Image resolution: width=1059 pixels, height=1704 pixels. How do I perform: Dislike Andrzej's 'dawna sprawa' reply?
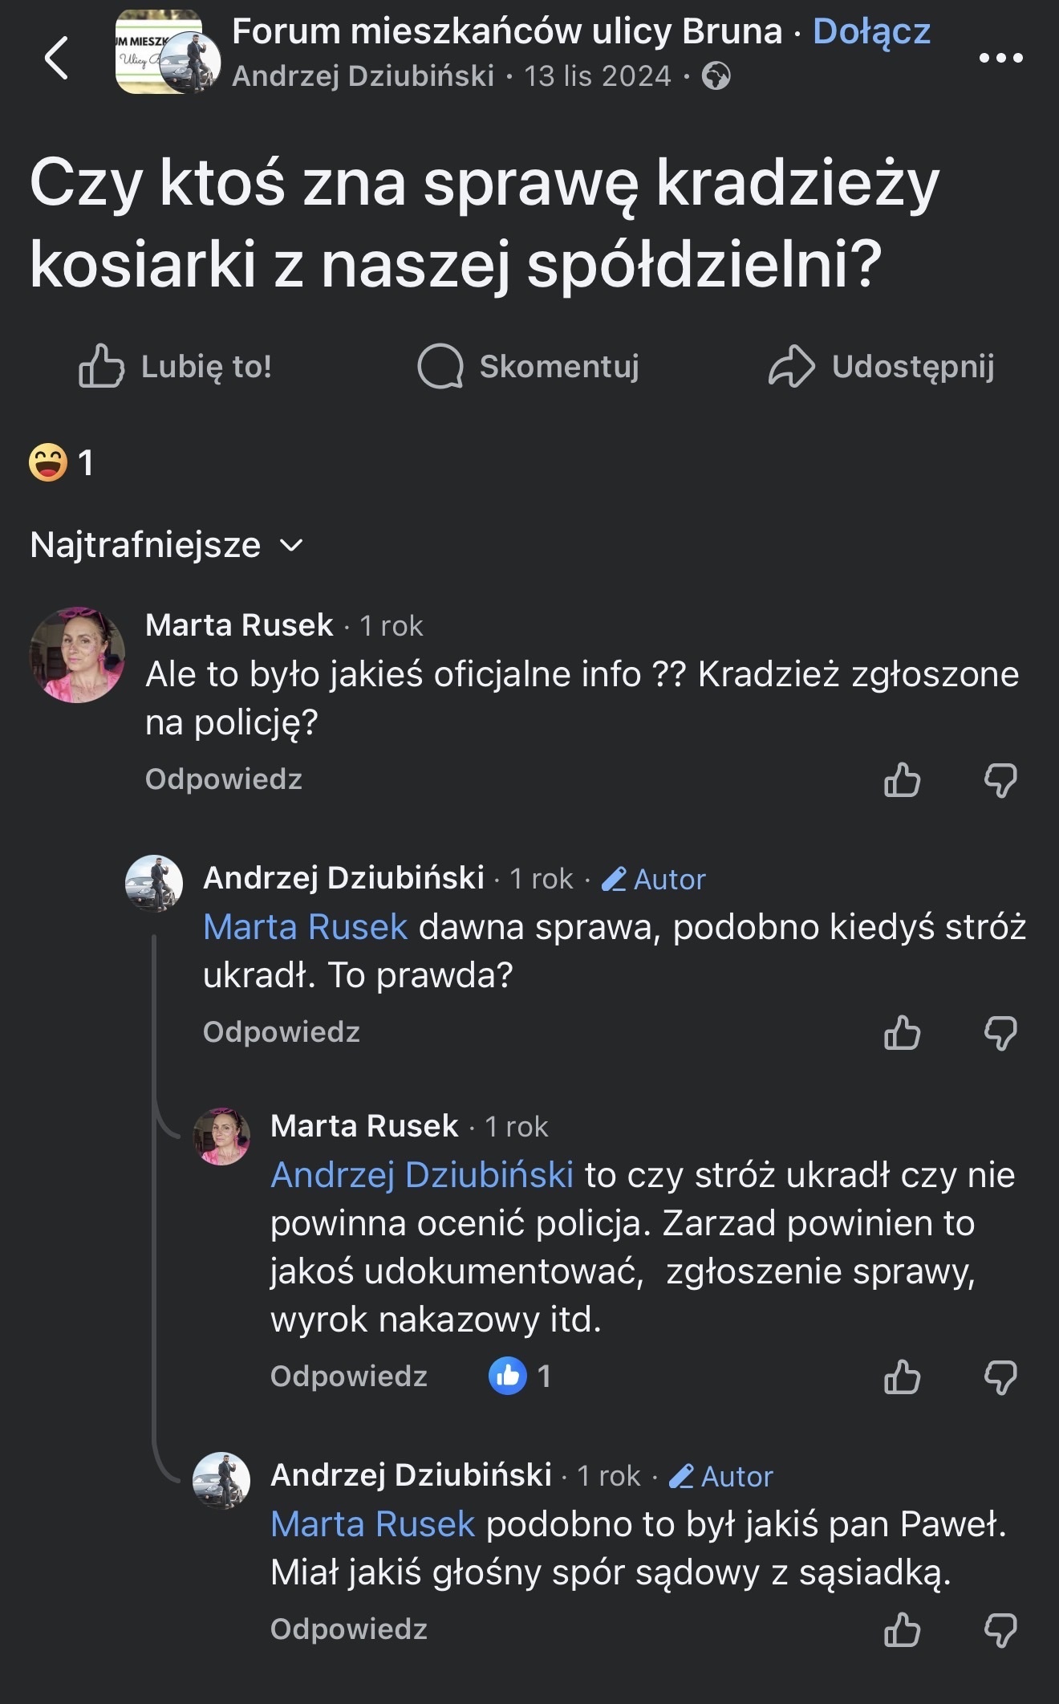click(1000, 1032)
